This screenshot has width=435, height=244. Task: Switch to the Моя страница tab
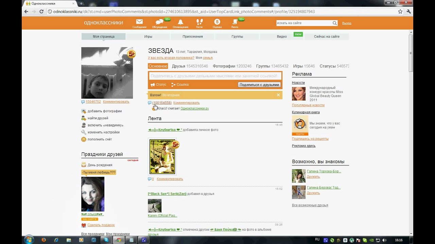click(104, 36)
